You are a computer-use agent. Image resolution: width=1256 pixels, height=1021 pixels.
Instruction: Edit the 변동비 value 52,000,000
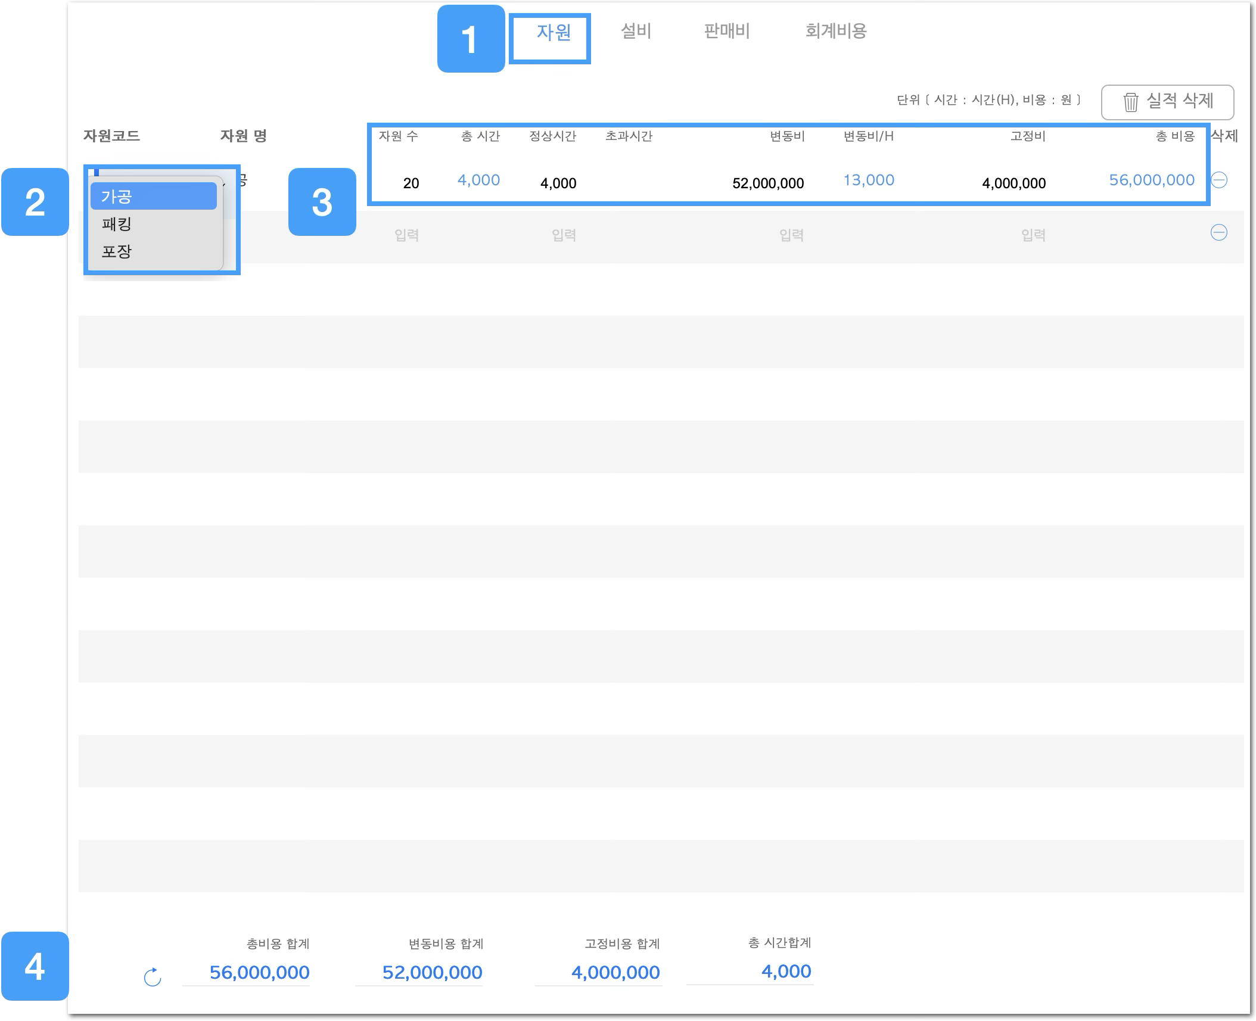pos(767,183)
